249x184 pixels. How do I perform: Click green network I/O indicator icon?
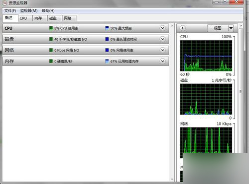click(x=51, y=50)
